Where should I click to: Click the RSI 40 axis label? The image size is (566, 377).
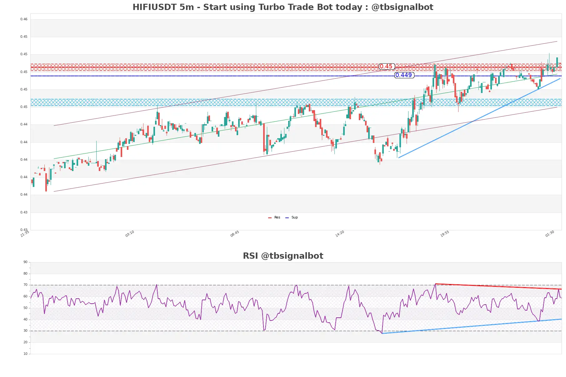pyautogui.click(x=25, y=319)
